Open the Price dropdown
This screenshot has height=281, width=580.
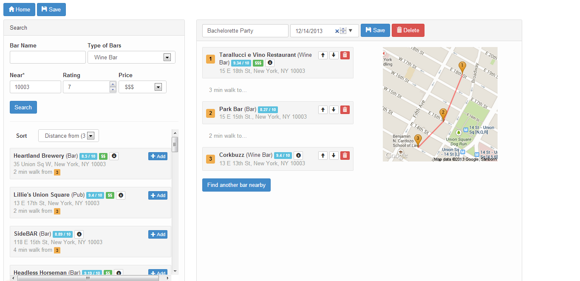[x=142, y=87]
